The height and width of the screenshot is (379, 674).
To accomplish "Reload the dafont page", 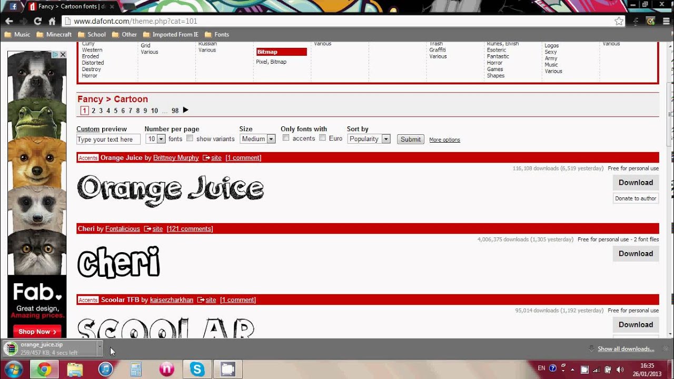I will pyautogui.click(x=37, y=21).
